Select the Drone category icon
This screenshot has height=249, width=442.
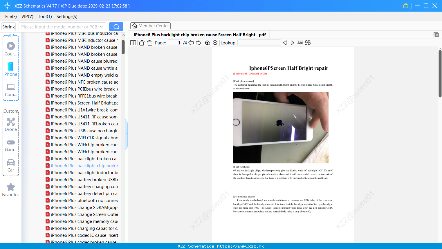pos(11,124)
